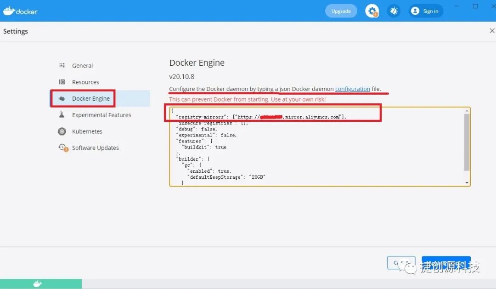The height and width of the screenshot is (289, 496).
Task: Click the editor scrollbar thumb
Action: pyautogui.click(x=467, y=142)
